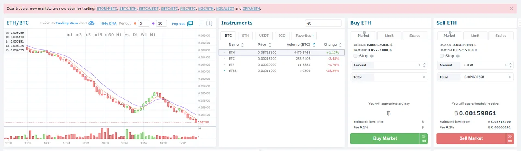This screenshot has width=521, height=151.
Task: Select Market tab in Sell ETH panel
Action: click(449, 36)
